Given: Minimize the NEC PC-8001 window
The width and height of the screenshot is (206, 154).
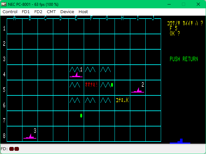Looking at the screenshot, I should [x=169, y=4].
